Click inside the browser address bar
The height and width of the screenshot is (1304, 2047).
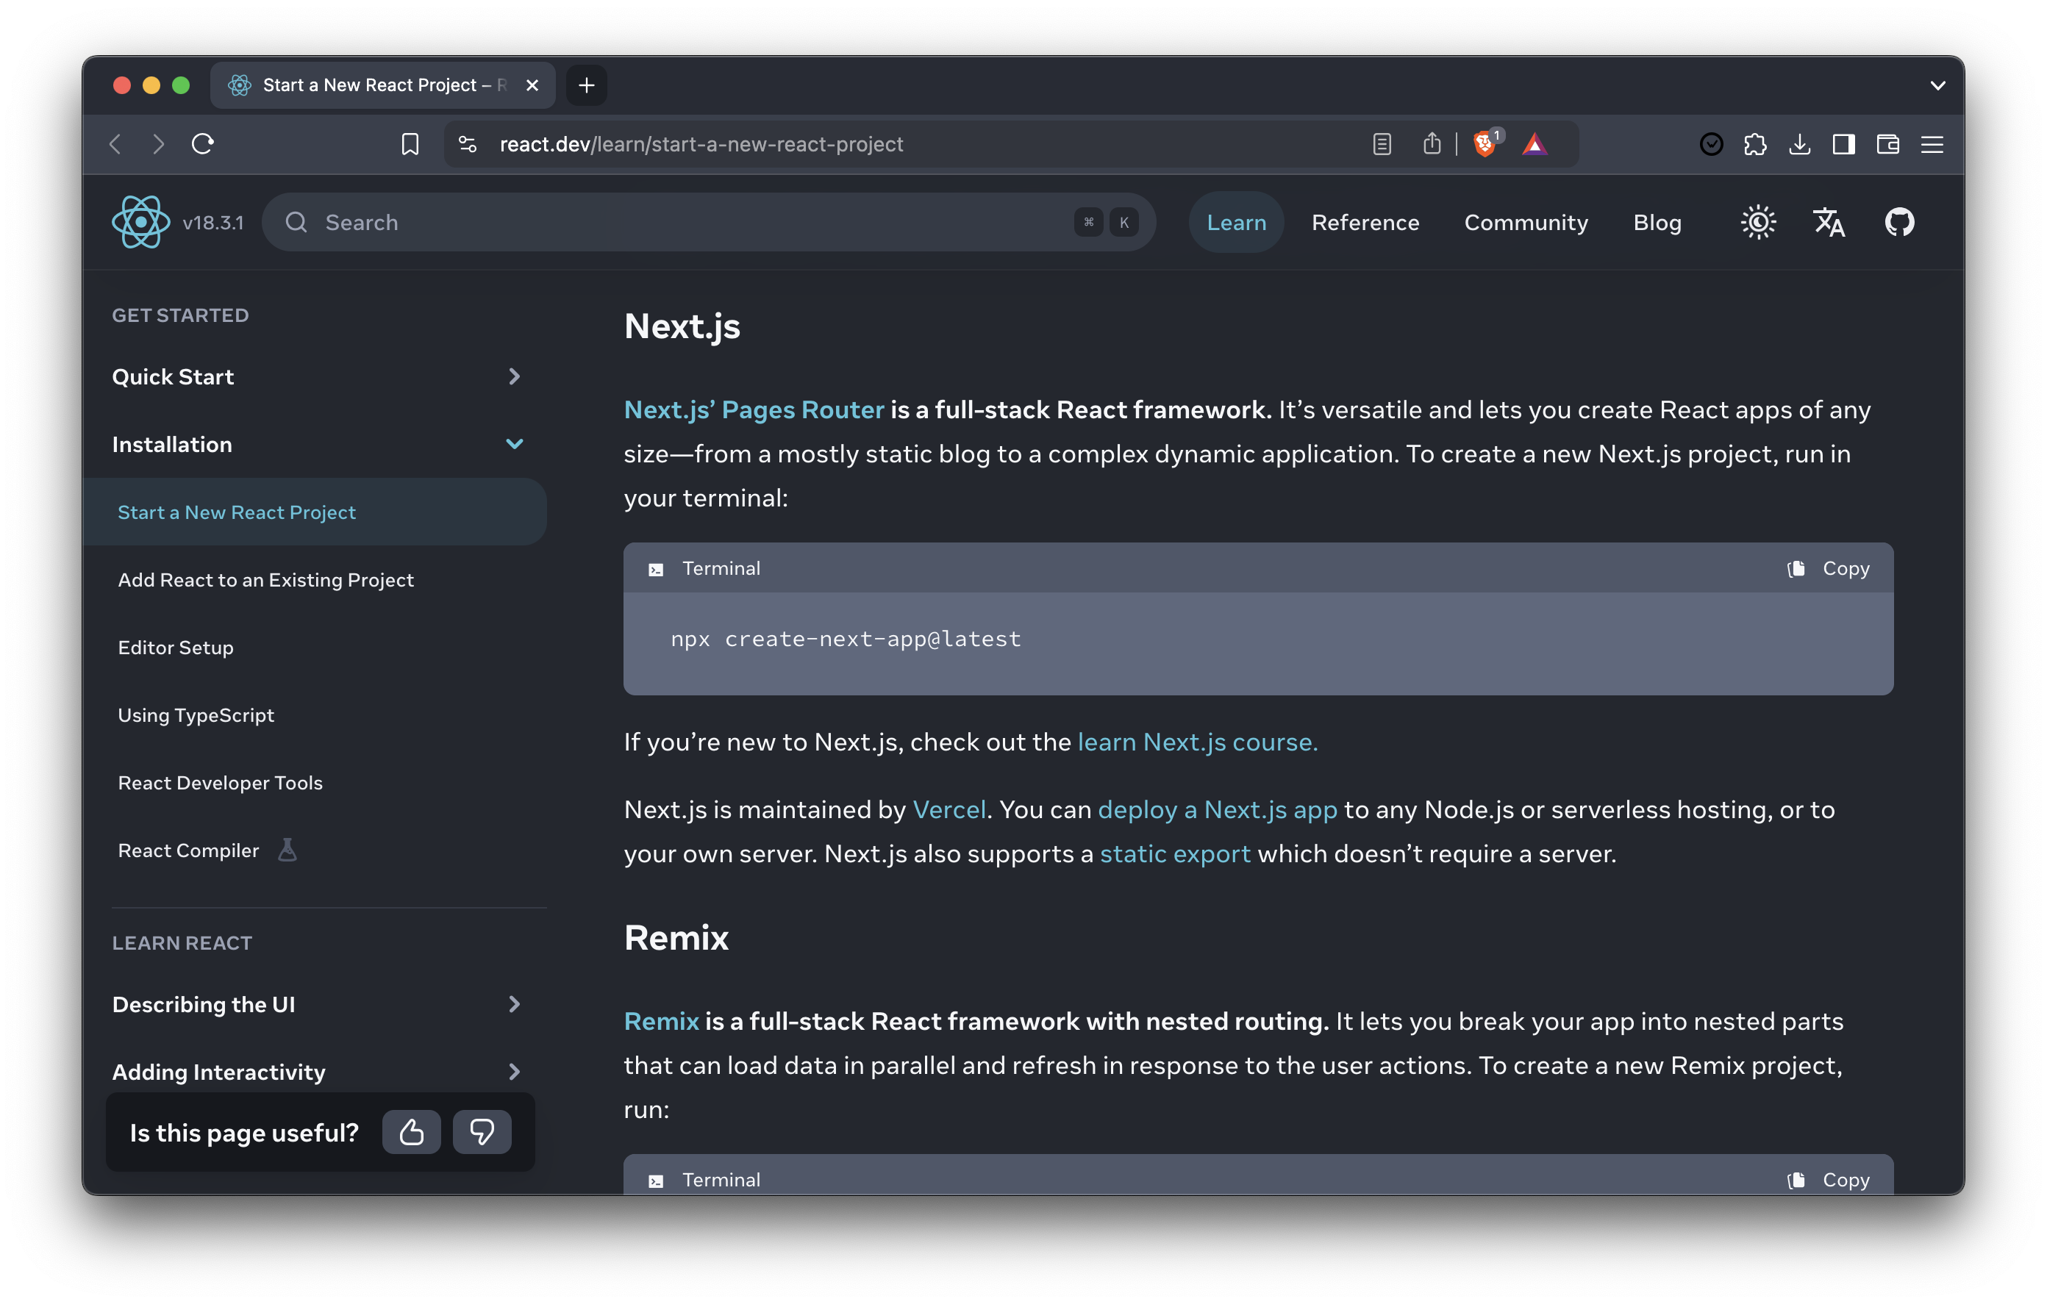pyautogui.click(x=850, y=143)
